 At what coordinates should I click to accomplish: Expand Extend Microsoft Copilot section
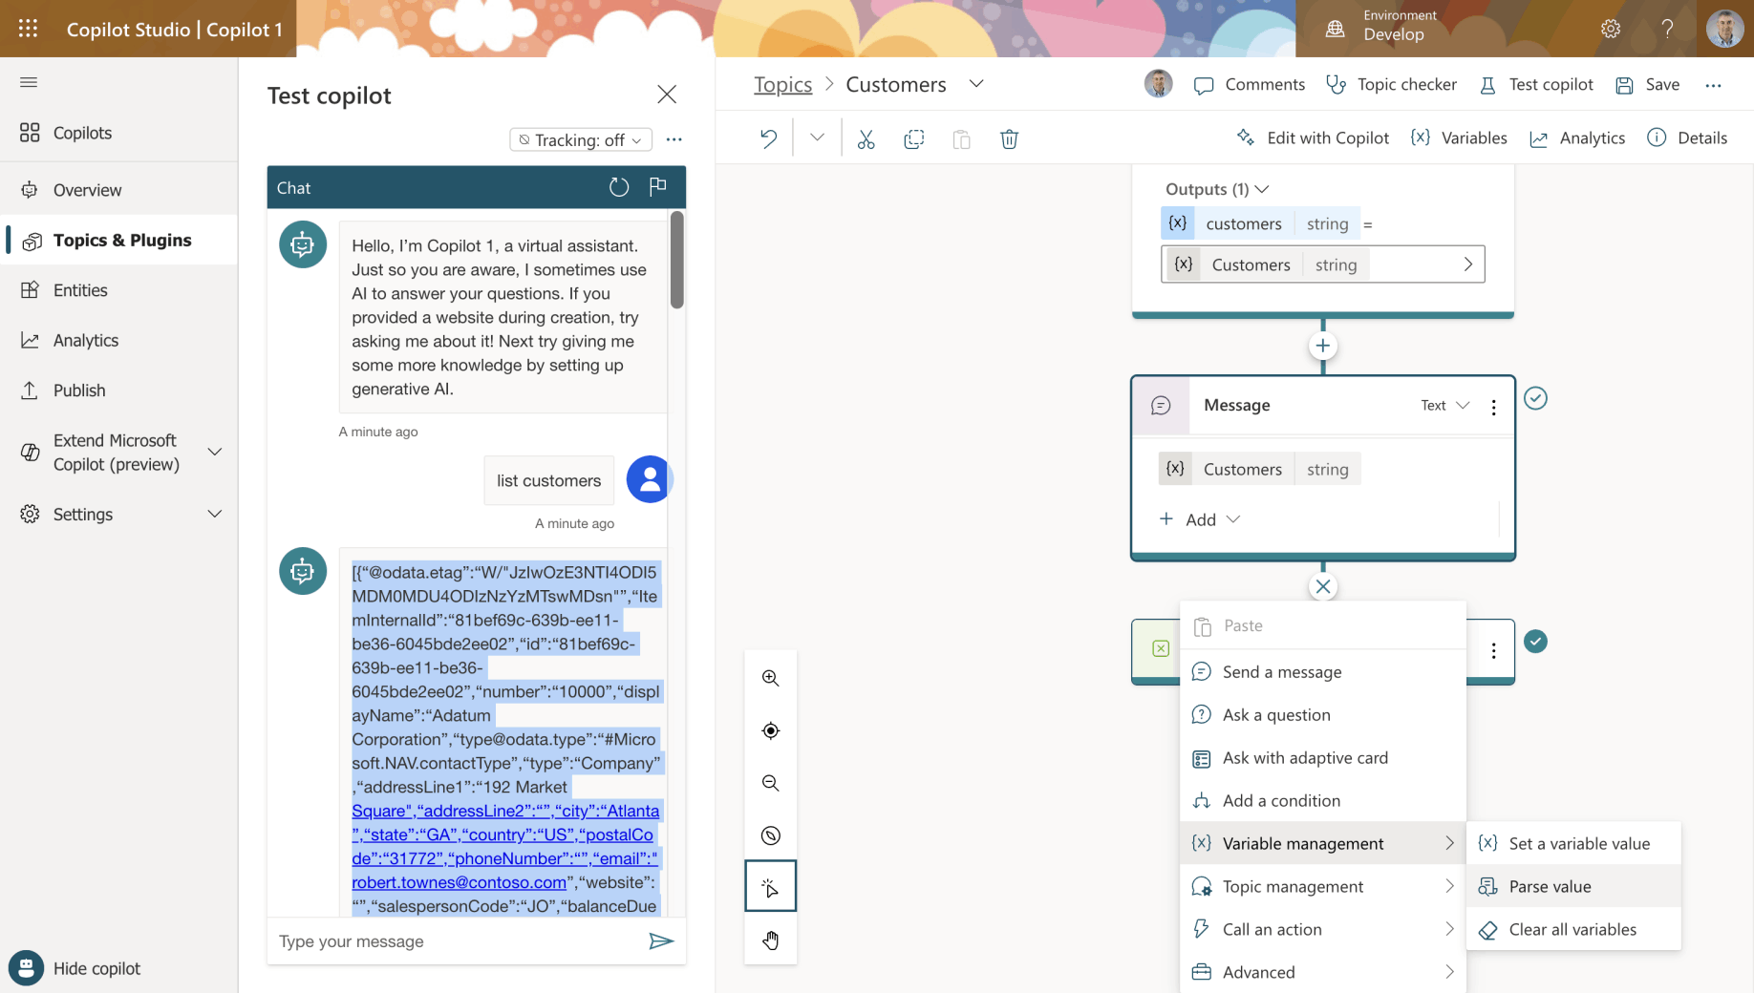coord(215,452)
